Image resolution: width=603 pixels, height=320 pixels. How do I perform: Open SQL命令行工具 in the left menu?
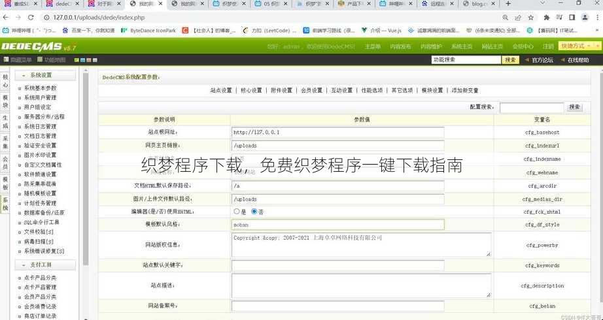tap(41, 222)
